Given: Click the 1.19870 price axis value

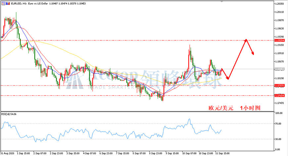Looking at the screenshot, I should (279, 20).
